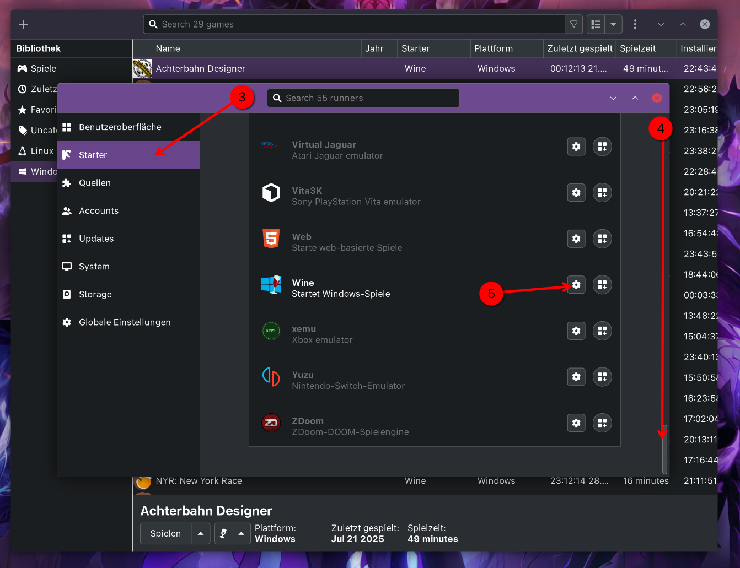Screen dimensions: 740x568
Task: Click the add game plus icon
Action: coord(24,24)
